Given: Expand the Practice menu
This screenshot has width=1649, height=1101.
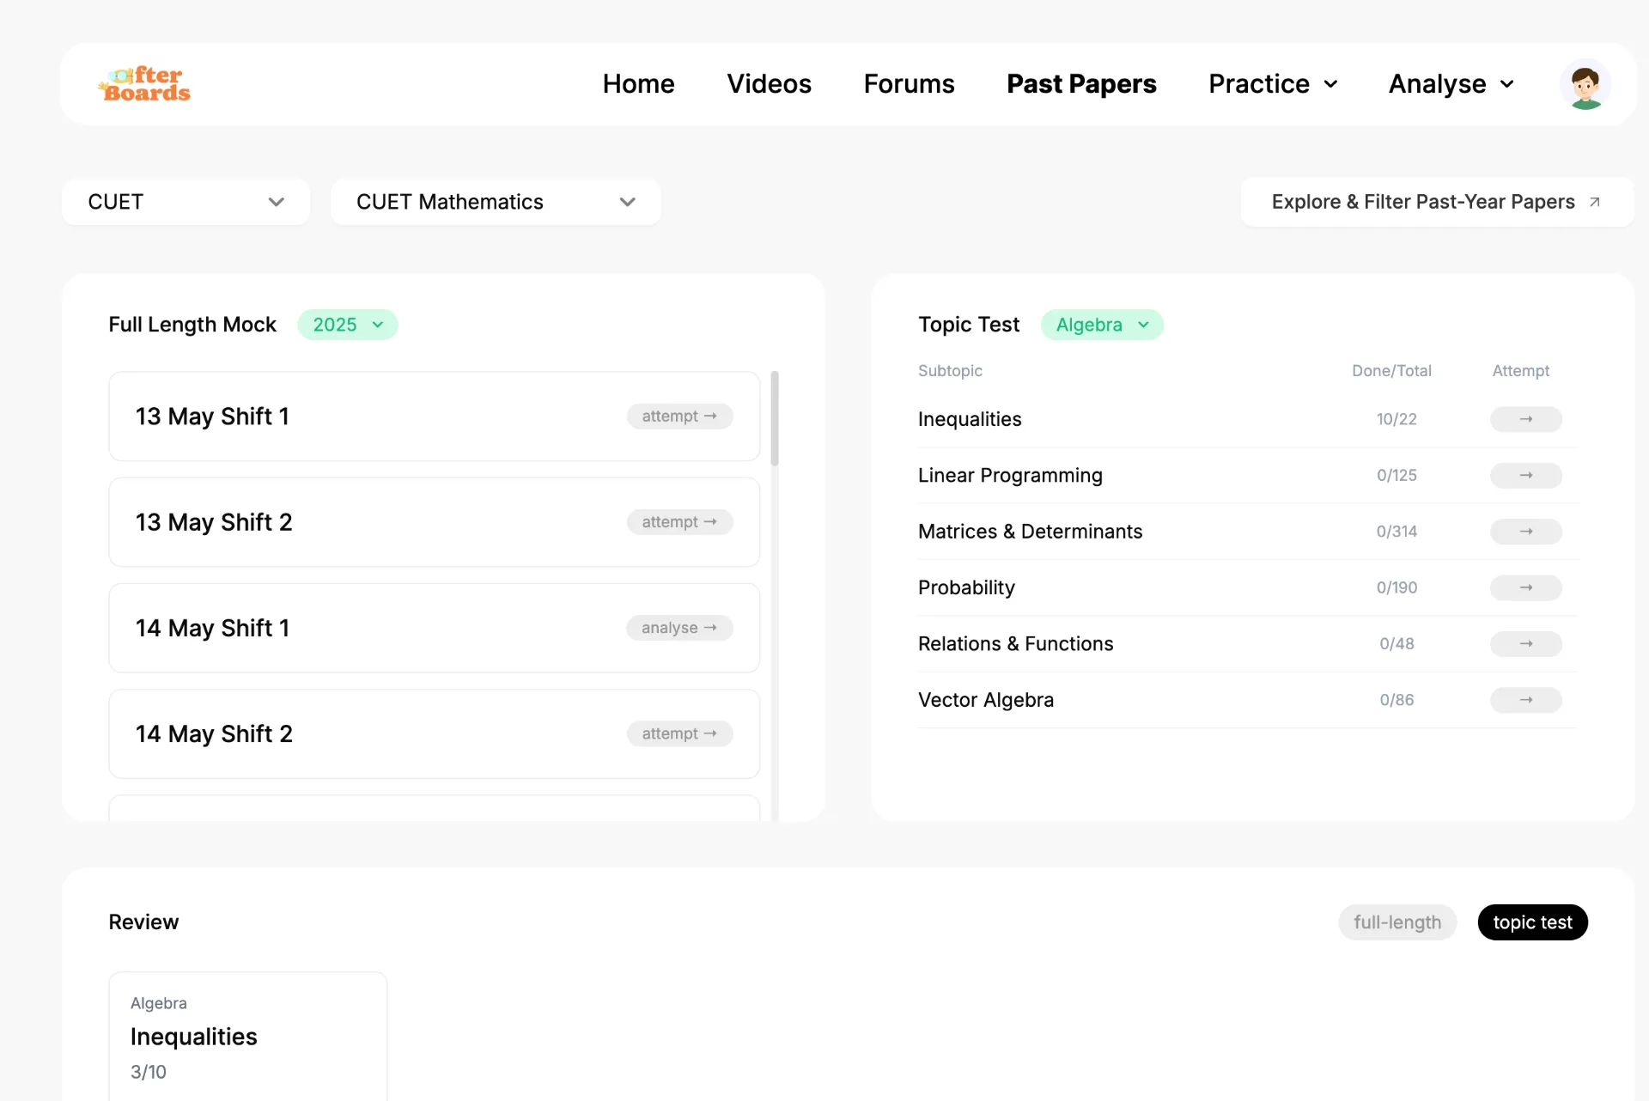Looking at the screenshot, I should [x=1273, y=84].
